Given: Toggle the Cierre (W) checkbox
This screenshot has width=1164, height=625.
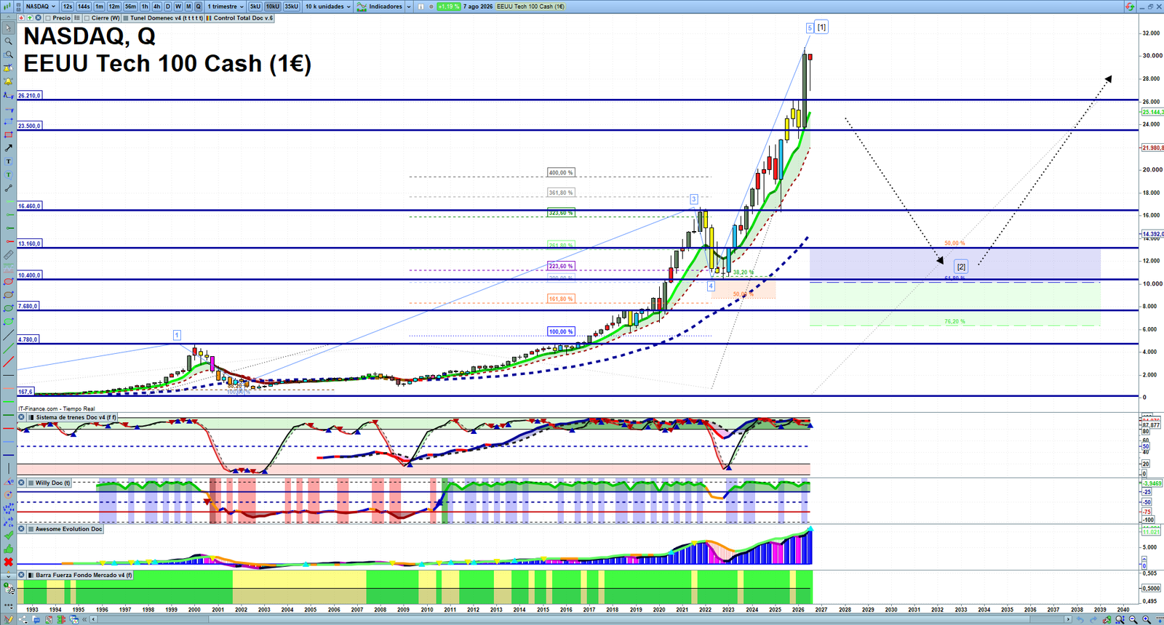Looking at the screenshot, I should [87, 17].
